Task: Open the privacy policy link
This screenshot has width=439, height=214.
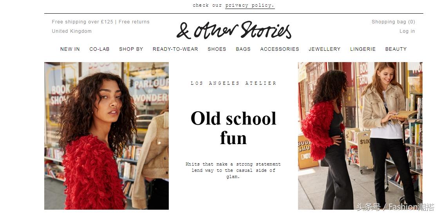Action: (250, 5)
